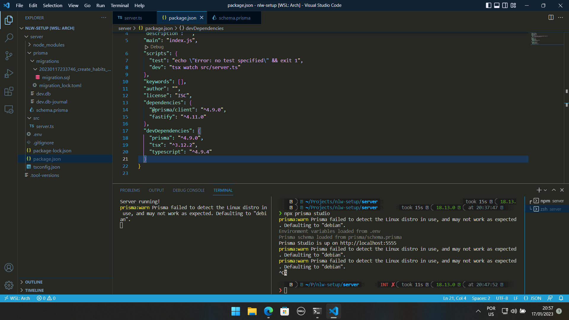Open notifications bell in status bar
The width and height of the screenshot is (569, 320).
[x=561, y=298]
